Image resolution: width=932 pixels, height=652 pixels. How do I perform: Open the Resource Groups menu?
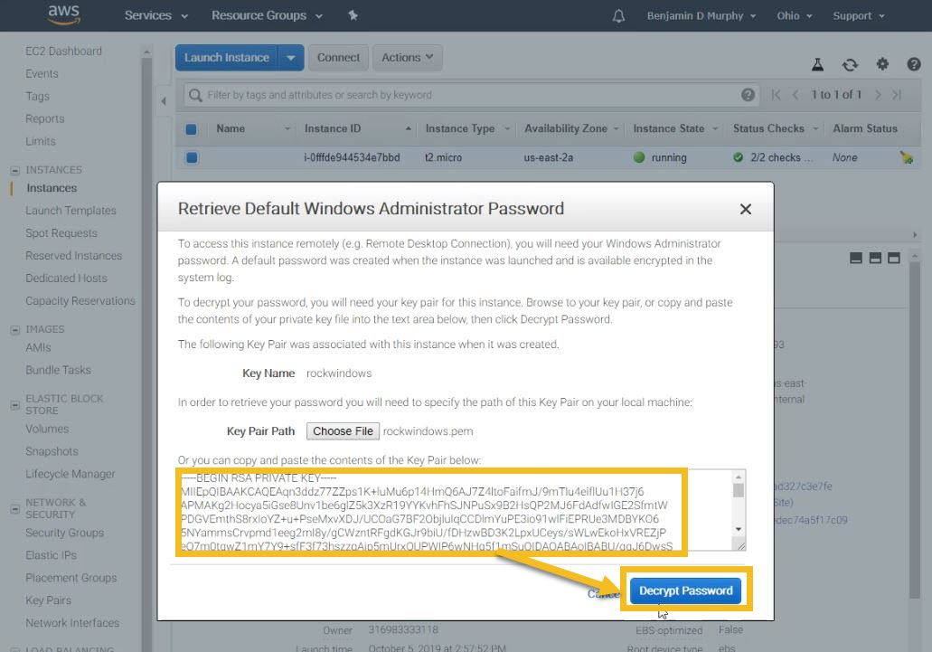267,15
